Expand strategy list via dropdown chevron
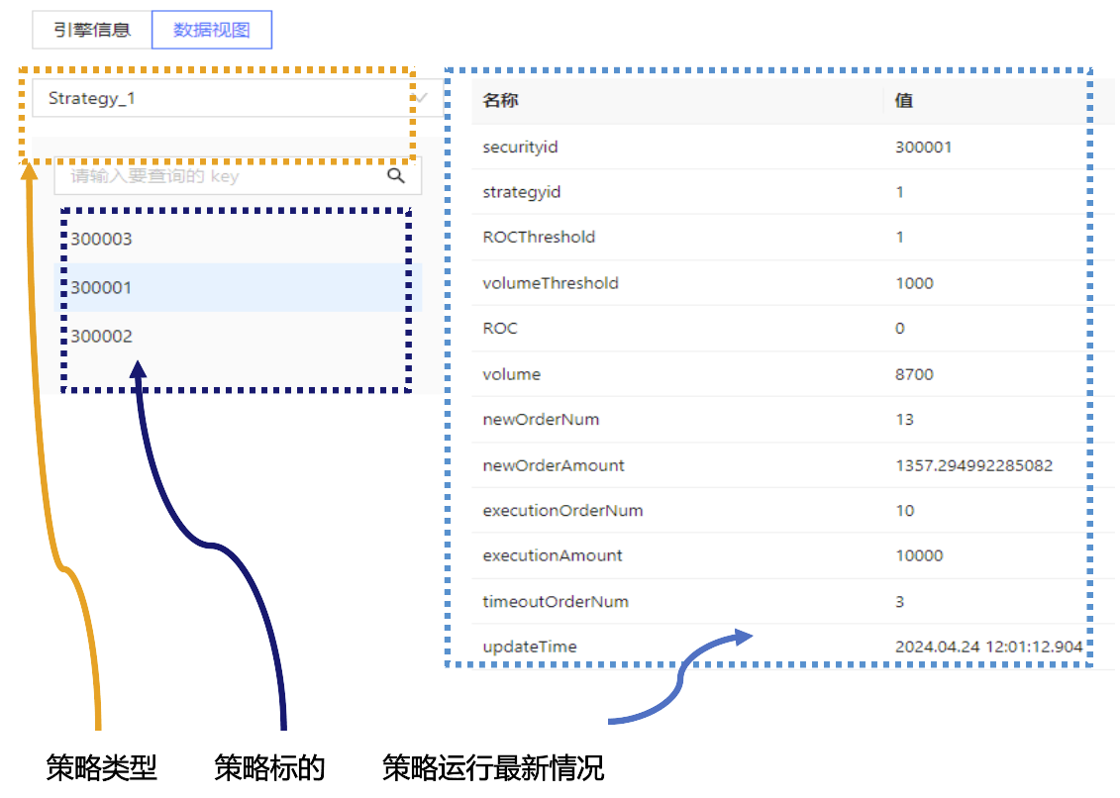The height and width of the screenshot is (798, 1120). coord(423,99)
